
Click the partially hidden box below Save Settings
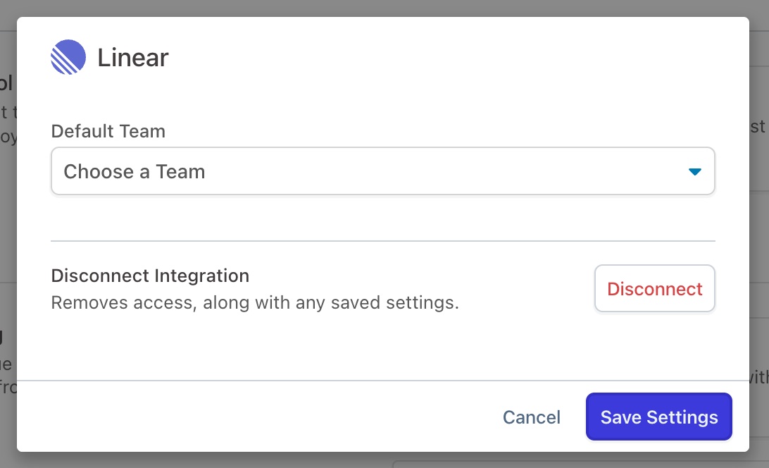577,464
